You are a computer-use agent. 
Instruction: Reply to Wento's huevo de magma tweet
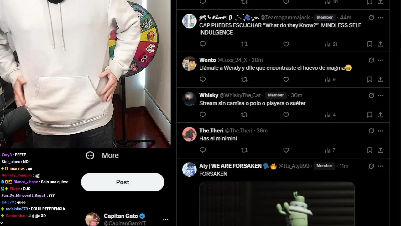(203, 79)
